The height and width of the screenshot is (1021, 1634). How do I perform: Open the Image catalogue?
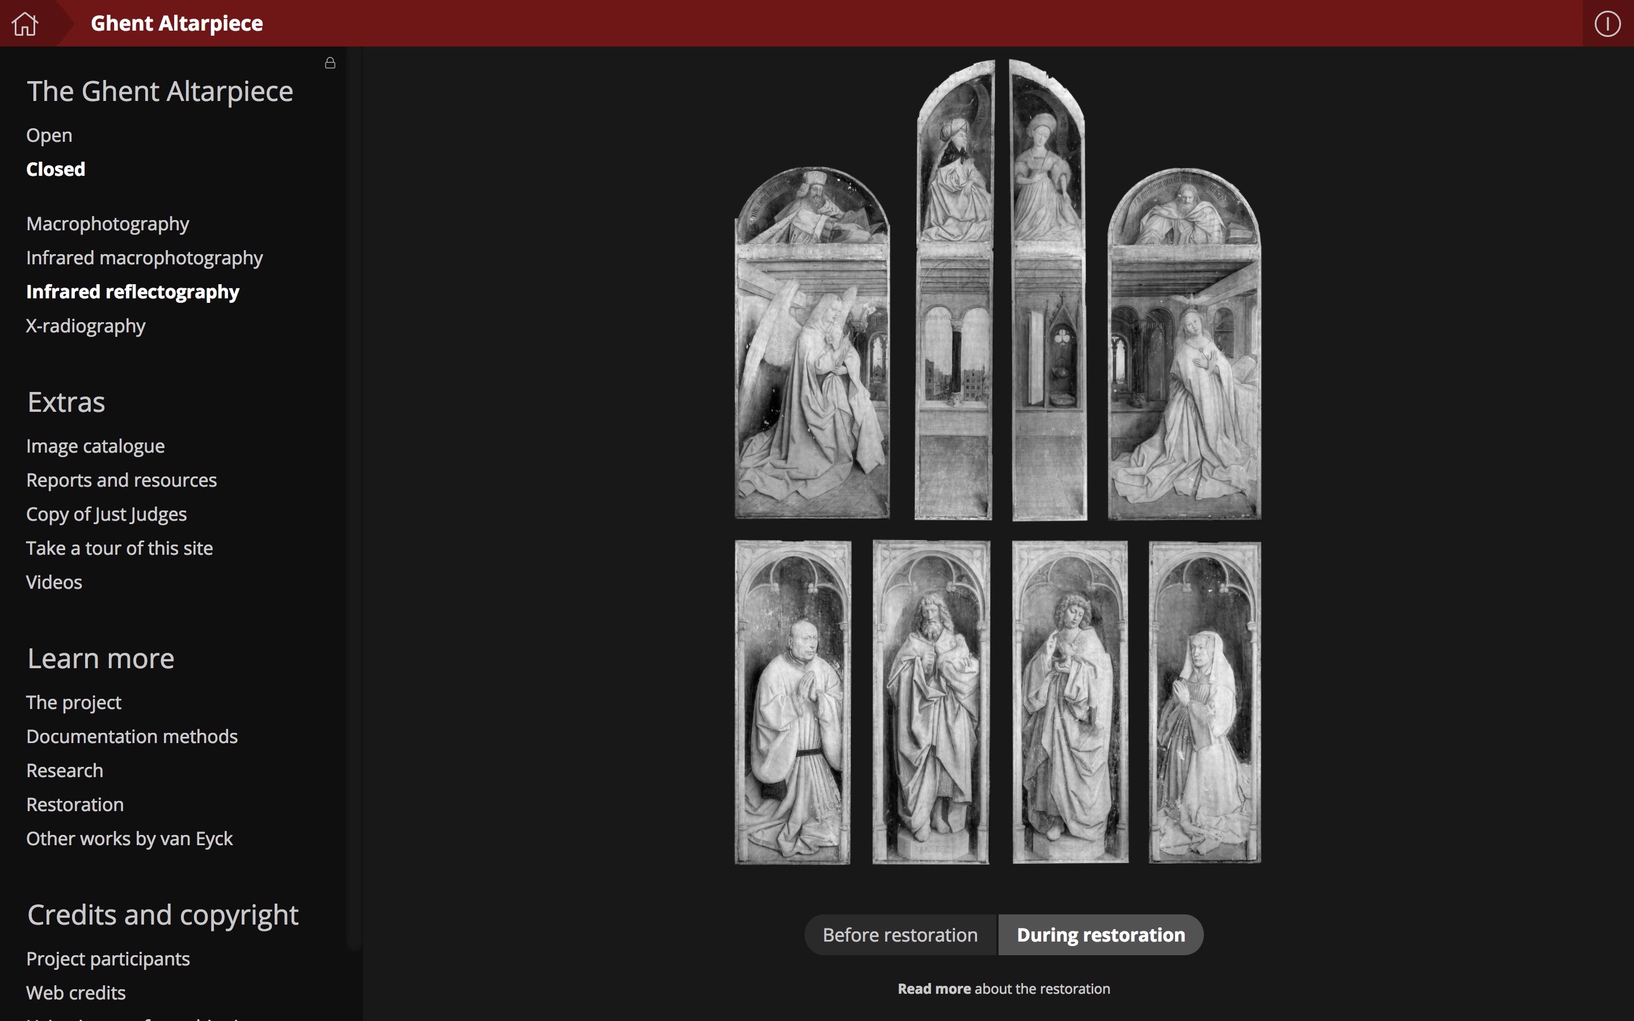point(95,446)
